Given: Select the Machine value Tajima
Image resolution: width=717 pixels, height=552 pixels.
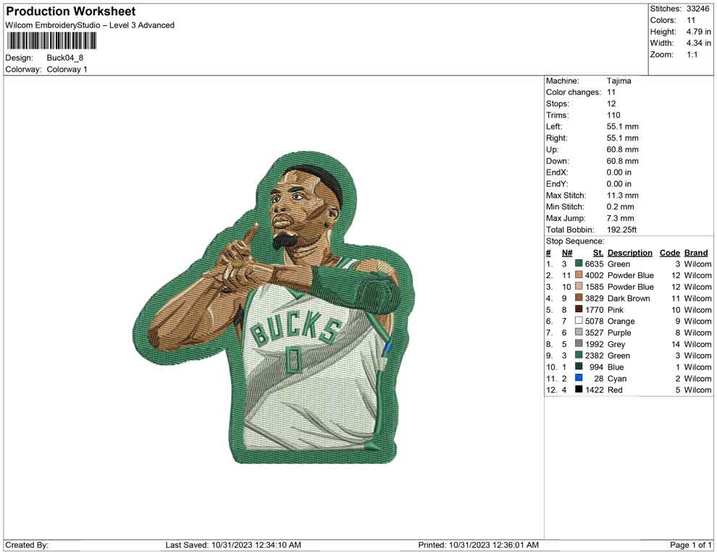Looking at the screenshot, I should coord(619,81).
